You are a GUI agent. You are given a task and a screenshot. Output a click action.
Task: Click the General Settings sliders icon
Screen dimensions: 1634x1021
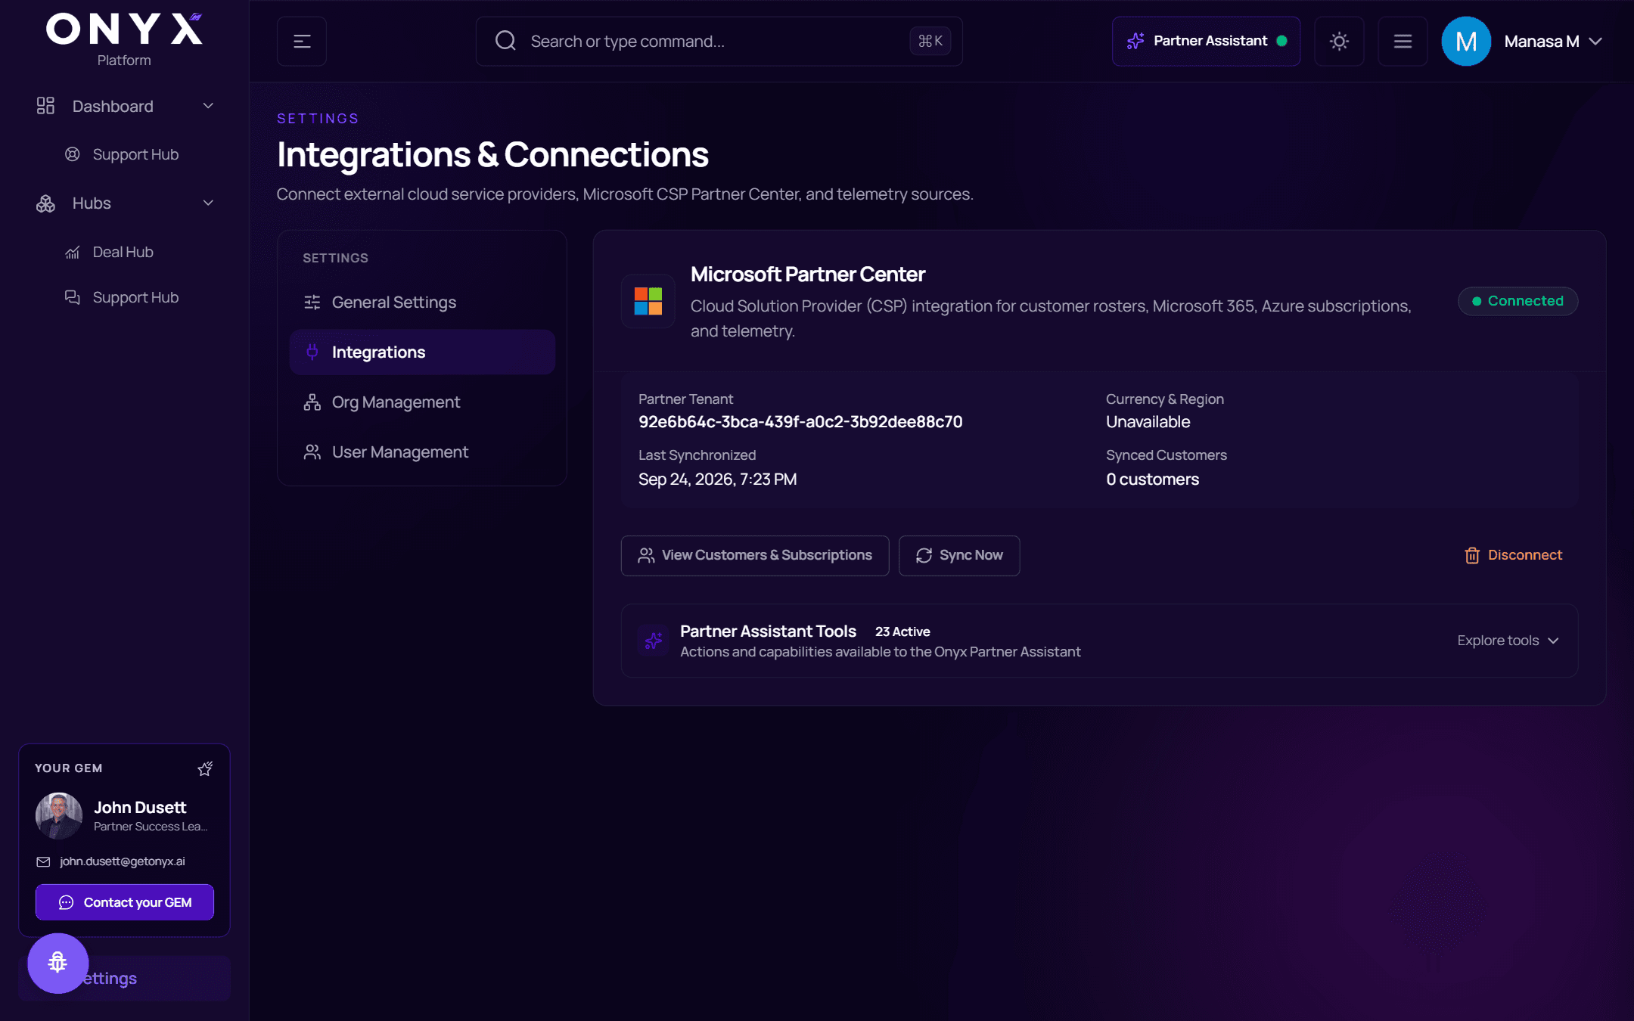coord(312,303)
